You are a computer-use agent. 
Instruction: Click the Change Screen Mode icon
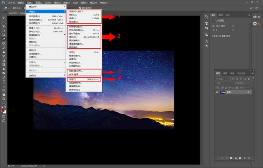coord(4,121)
